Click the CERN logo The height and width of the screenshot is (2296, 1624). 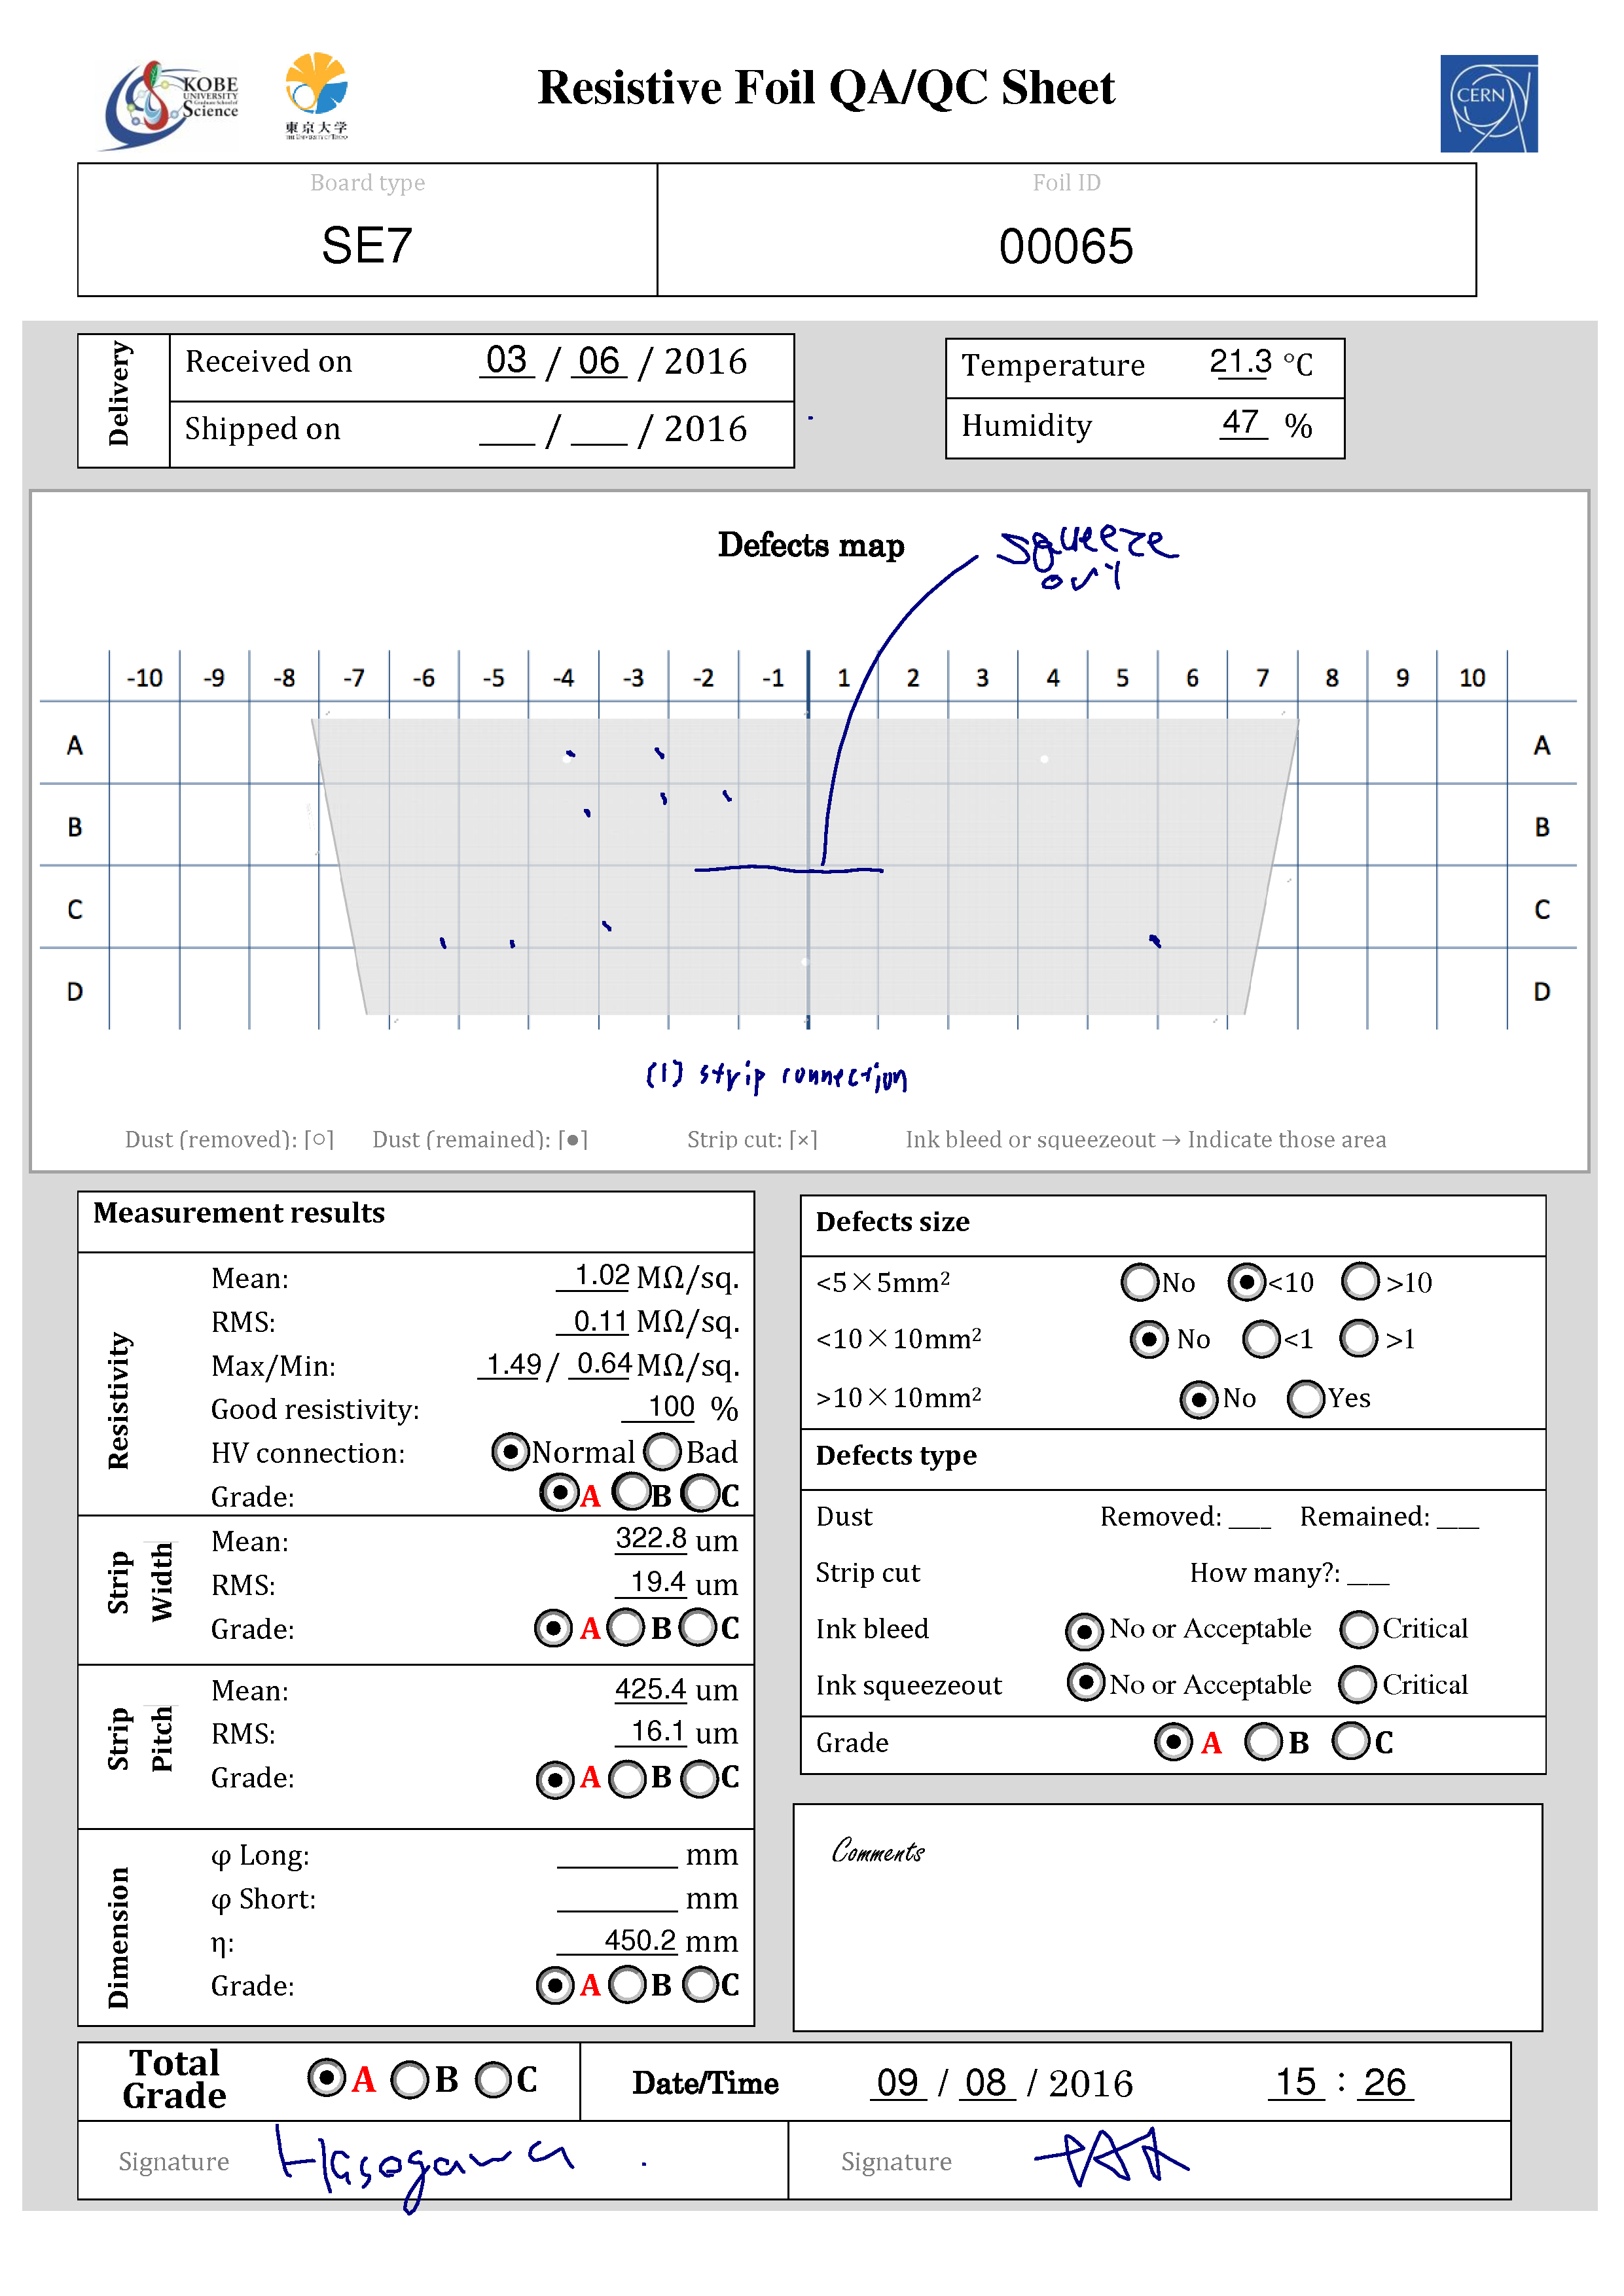click(1488, 103)
